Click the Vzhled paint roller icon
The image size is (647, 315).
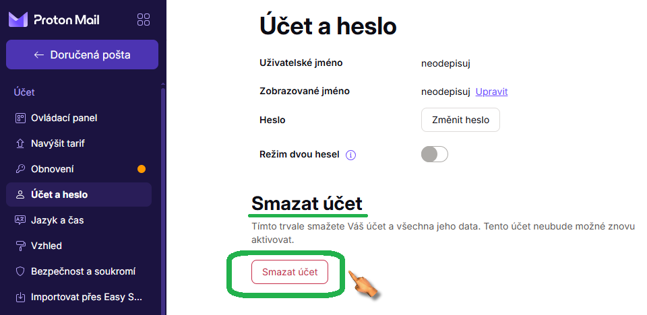[20, 246]
